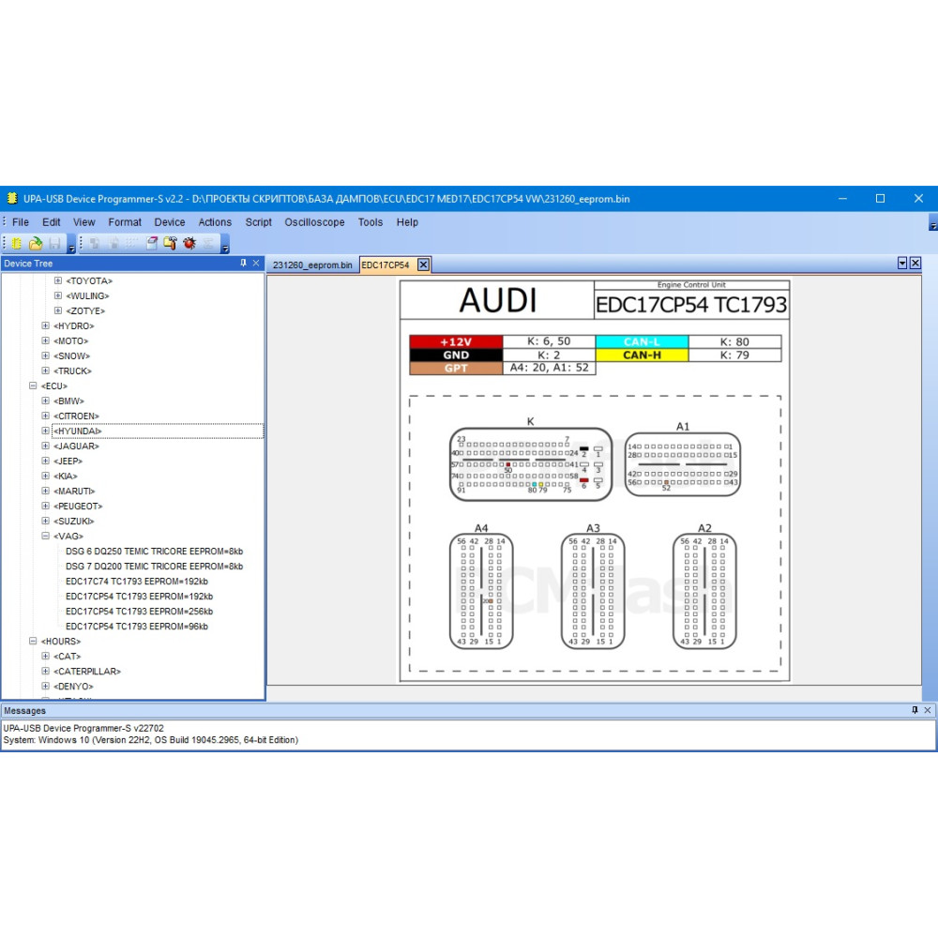Open the Edit menu

[x=51, y=222]
